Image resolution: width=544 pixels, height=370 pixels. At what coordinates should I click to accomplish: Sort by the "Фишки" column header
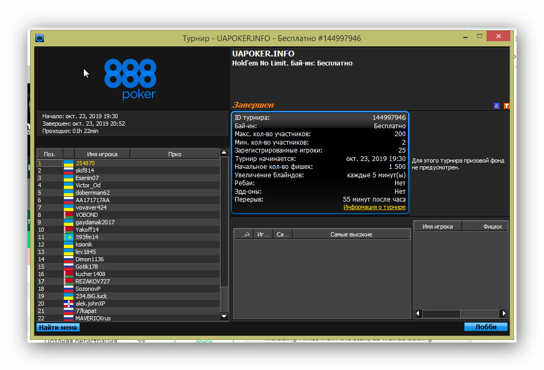point(485,226)
